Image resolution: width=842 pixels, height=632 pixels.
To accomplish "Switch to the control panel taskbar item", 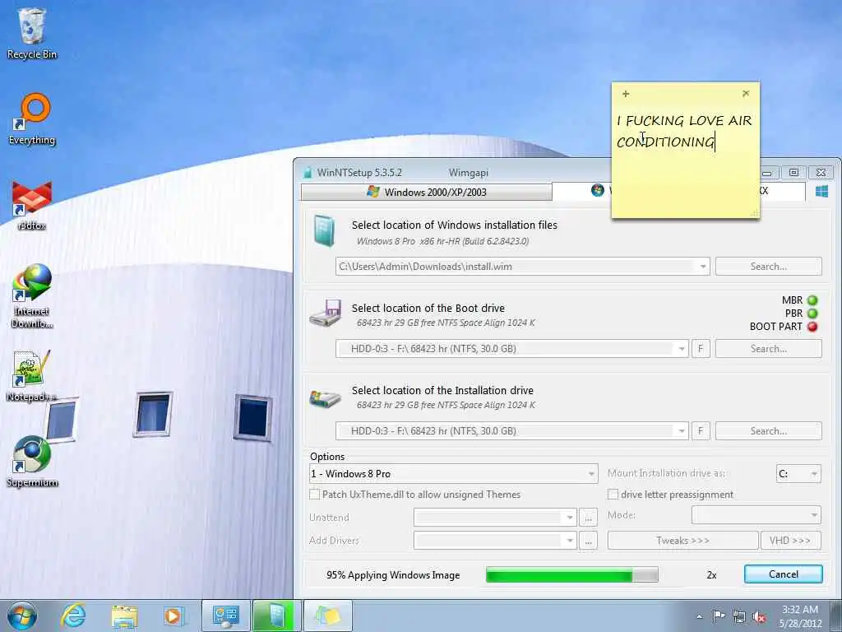I will pyautogui.click(x=225, y=616).
